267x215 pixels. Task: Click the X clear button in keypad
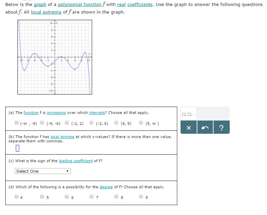[x=189, y=127]
